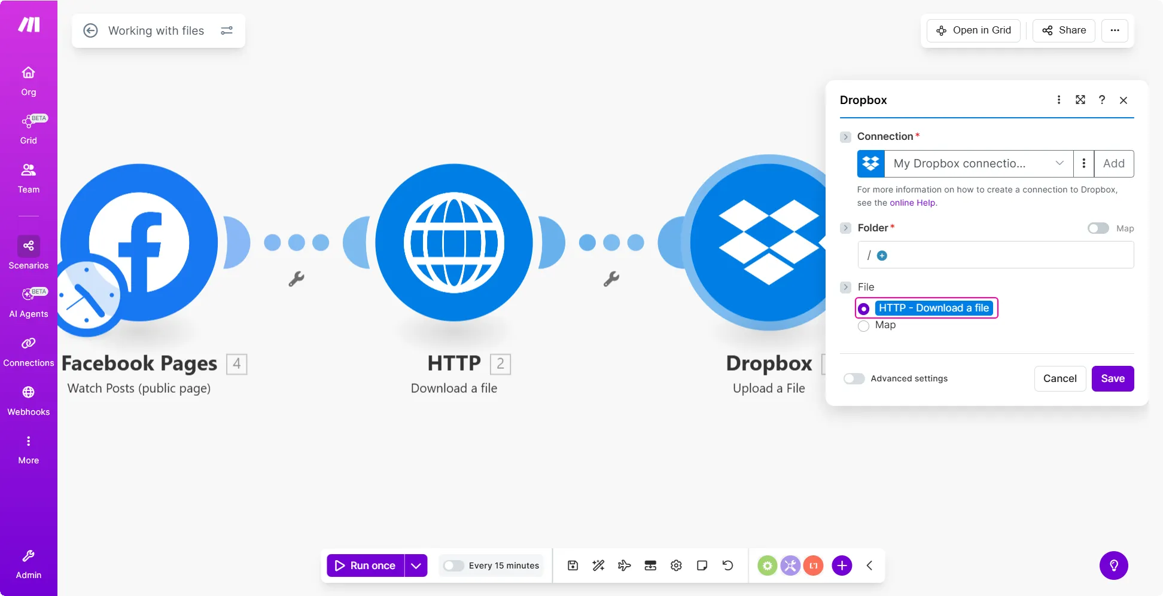Open scenario settings gear icon
1163x596 pixels.
coord(676,566)
